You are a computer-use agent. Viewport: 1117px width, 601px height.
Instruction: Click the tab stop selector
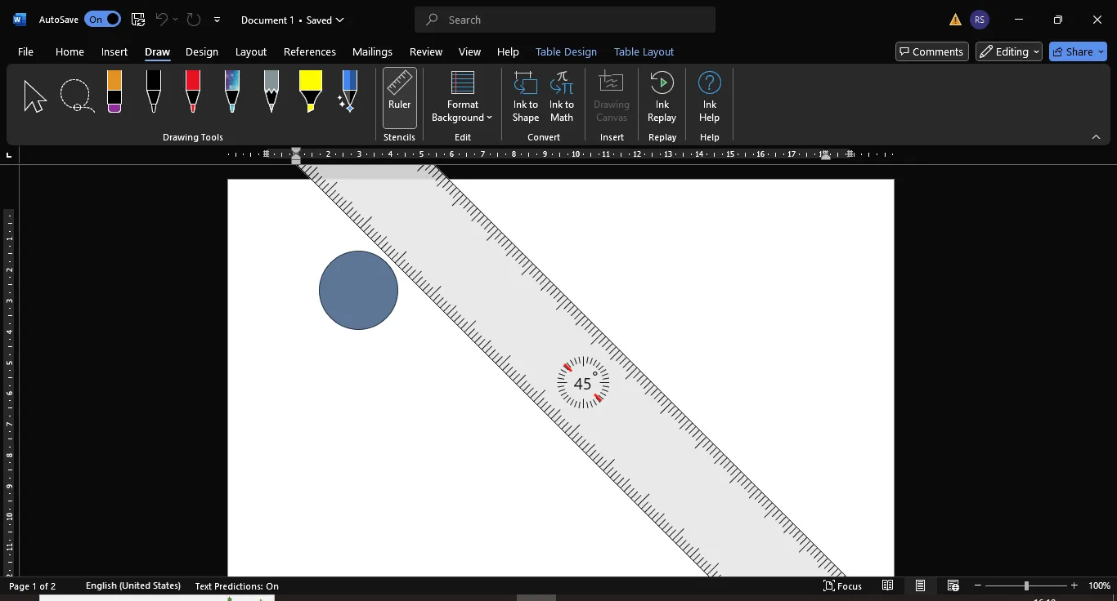[x=9, y=154]
